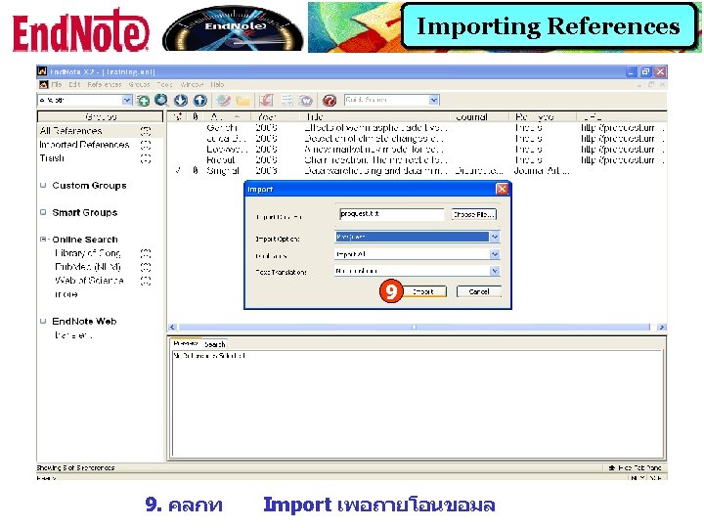Click the library document icon beside File menu
This screenshot has height=528, width=704.
pos(43,84)
